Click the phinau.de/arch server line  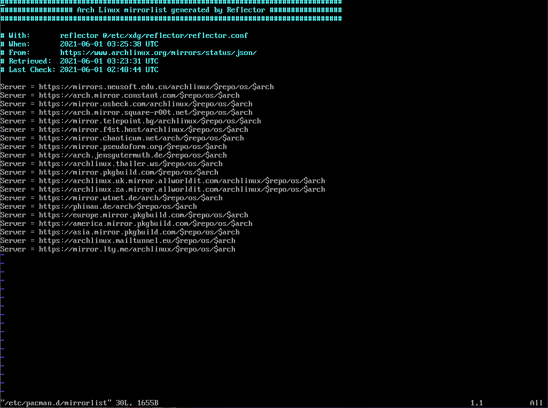[99, 207]
